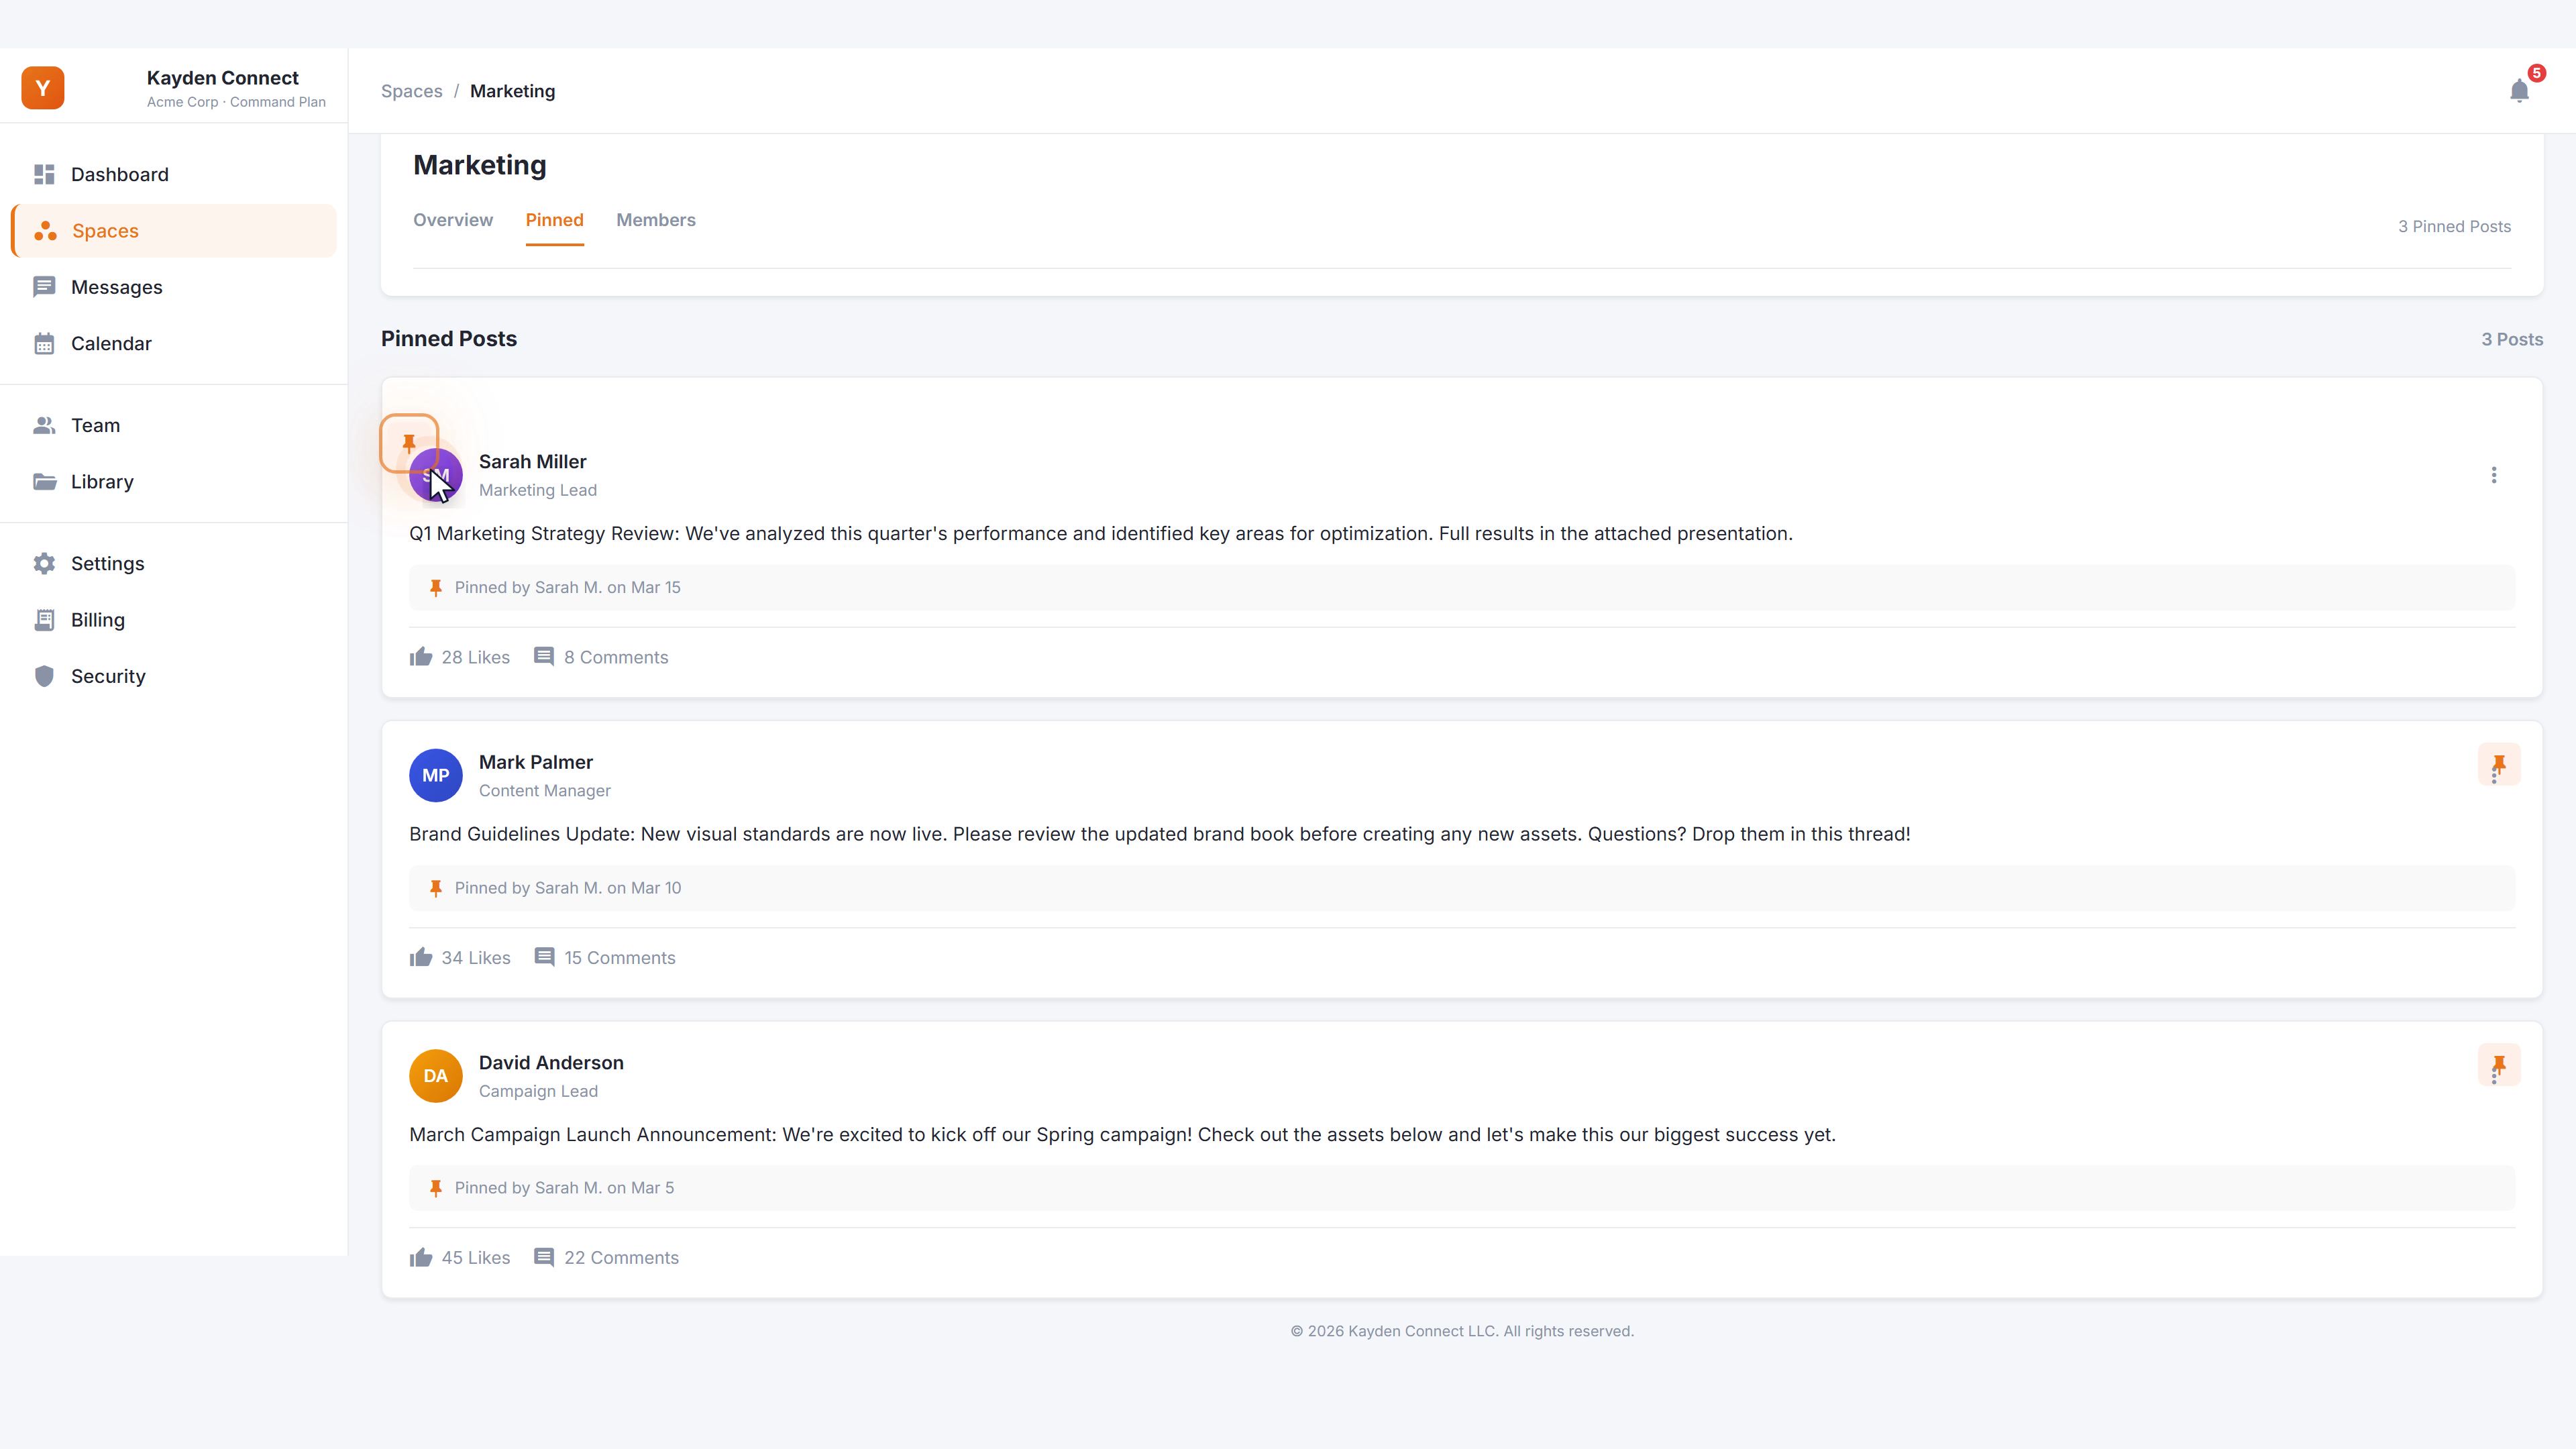The width and height of the screenshot is (2576, 1449).
Task: Open the Security page
Action: tap(174, 677)
